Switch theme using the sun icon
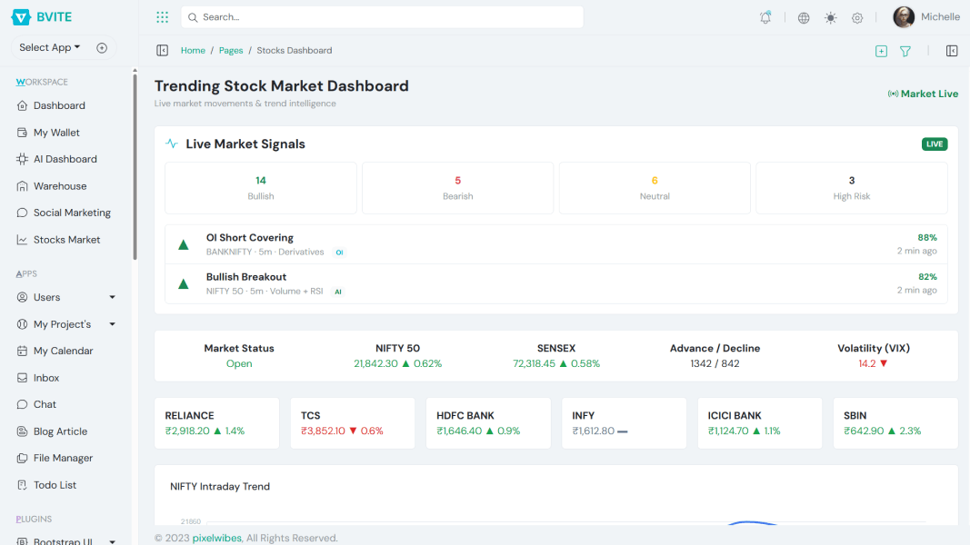This screenshot has width=970, height=545. pos(829,16)
